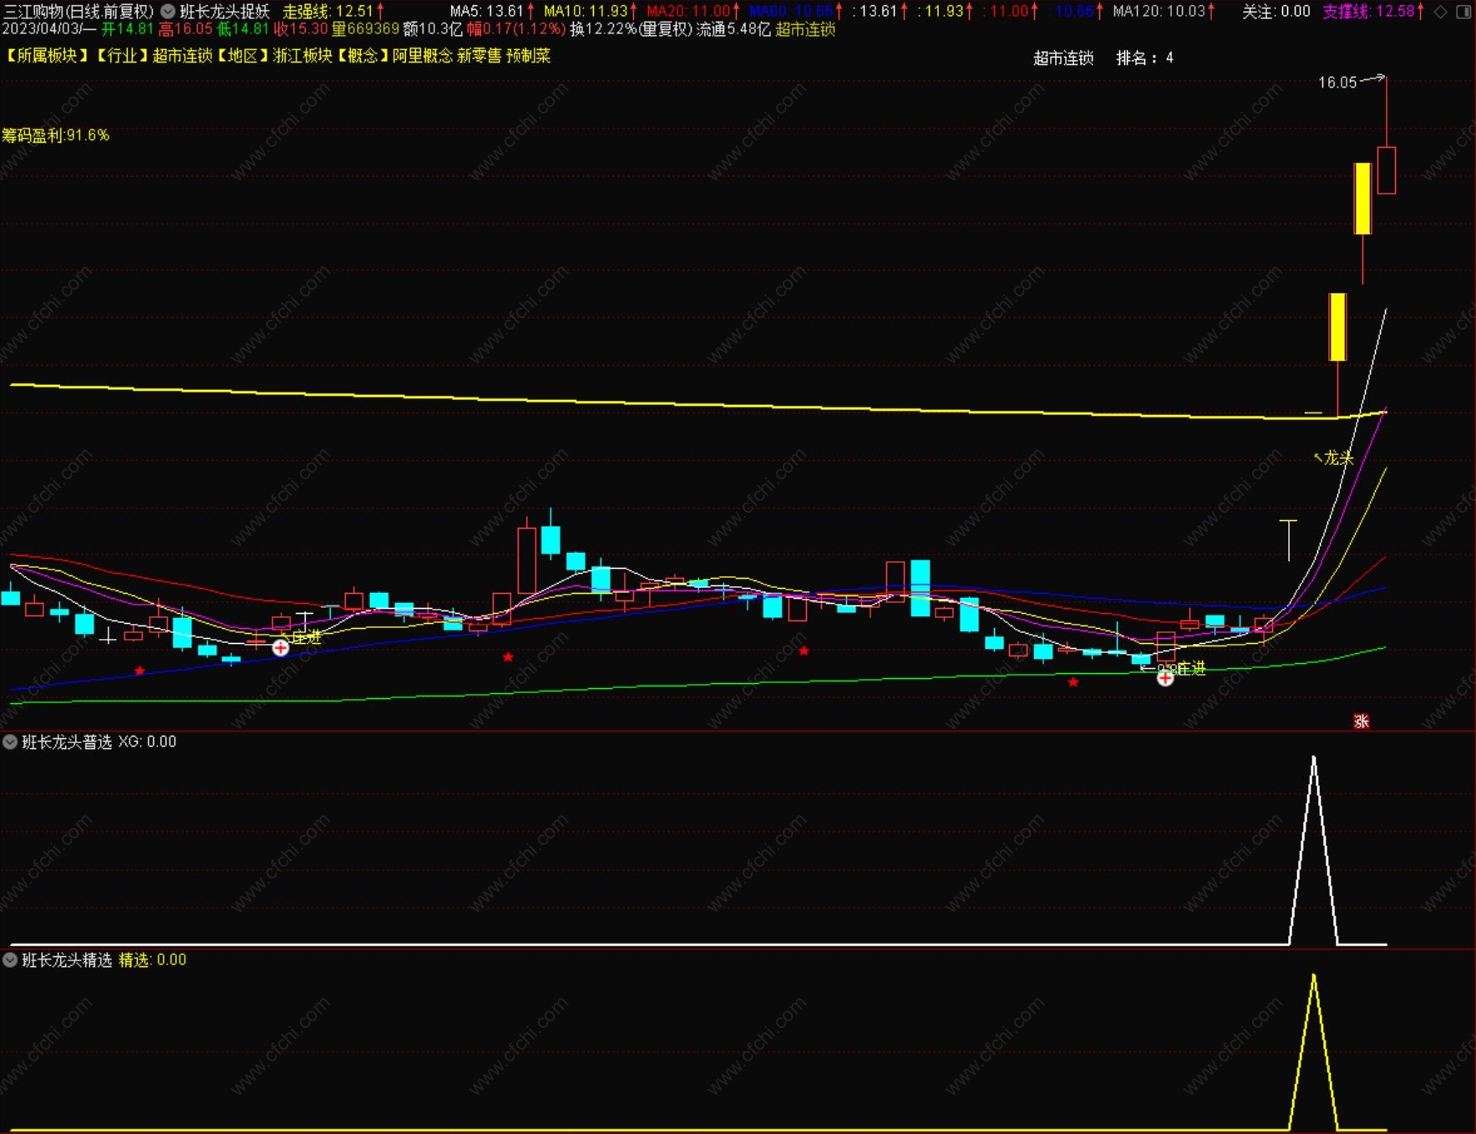Open main chart indicator dropdown beside 班长龙头捉妖
The image size is (1476, 1134).
[x=168, y=12]
